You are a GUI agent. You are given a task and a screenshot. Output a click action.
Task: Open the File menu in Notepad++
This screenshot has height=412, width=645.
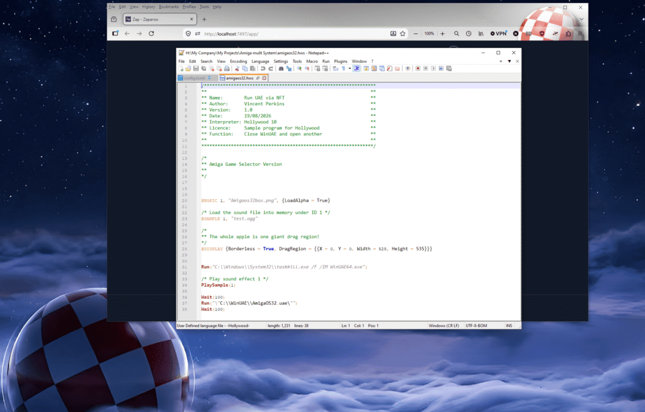click(181, 61)
